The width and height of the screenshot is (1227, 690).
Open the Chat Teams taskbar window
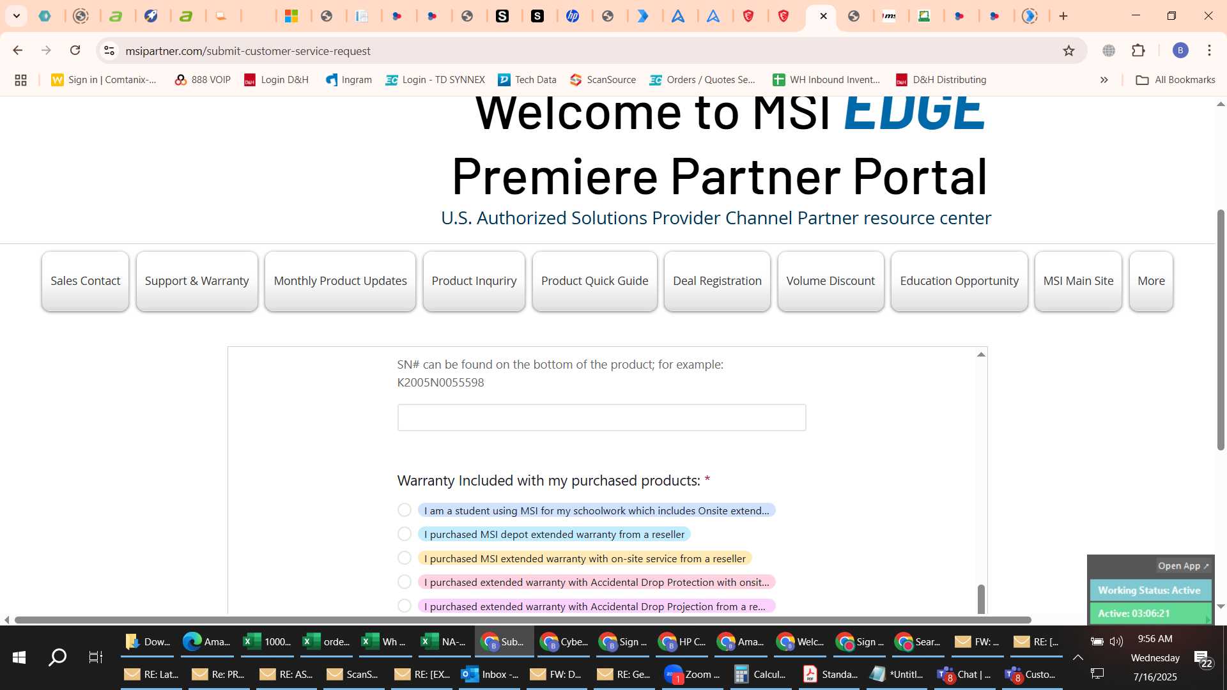(x=964, y=674)
